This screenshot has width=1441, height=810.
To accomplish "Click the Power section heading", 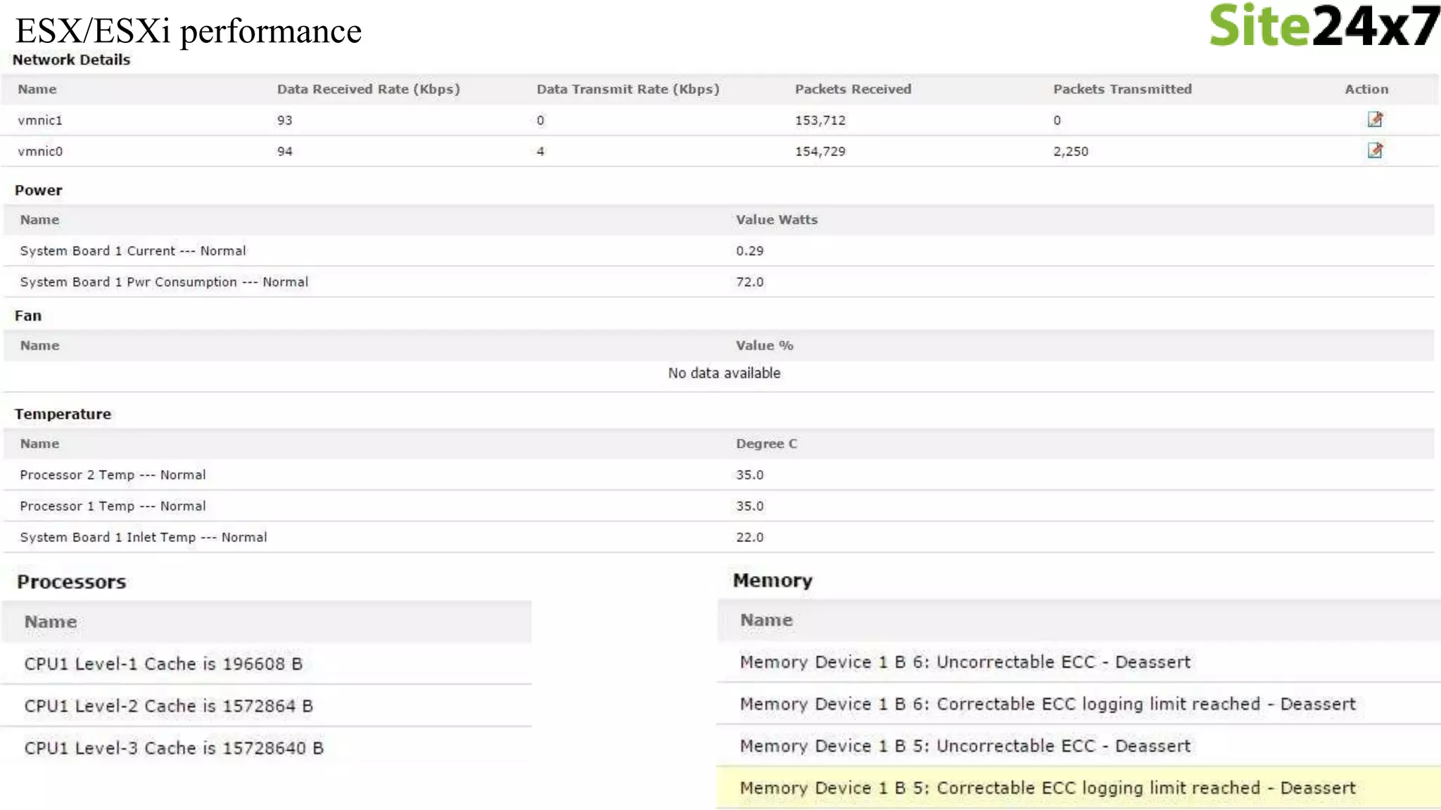I will 39,190.
